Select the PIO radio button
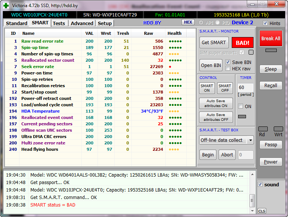The width and height of the screenshot is (288, 217). [217, 23]
